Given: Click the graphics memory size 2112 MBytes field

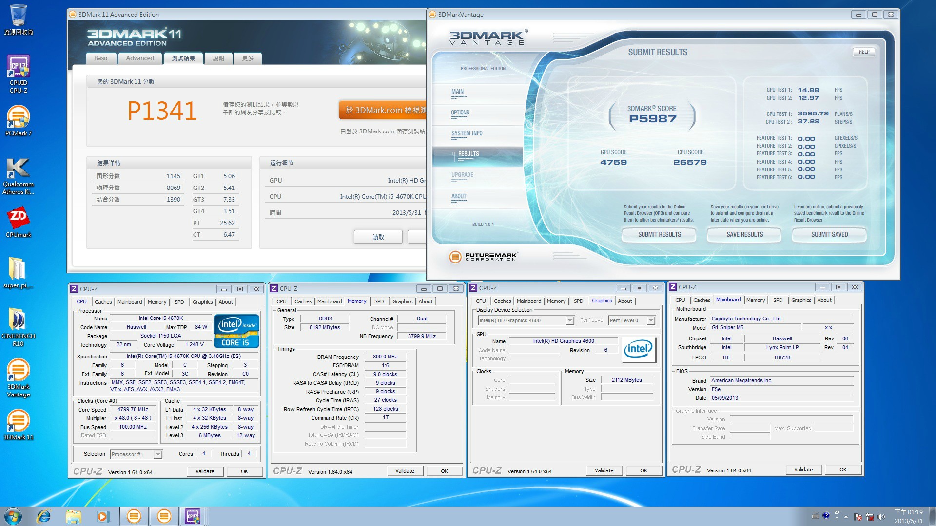Looking at the screenshot, I should click(626, 380).
